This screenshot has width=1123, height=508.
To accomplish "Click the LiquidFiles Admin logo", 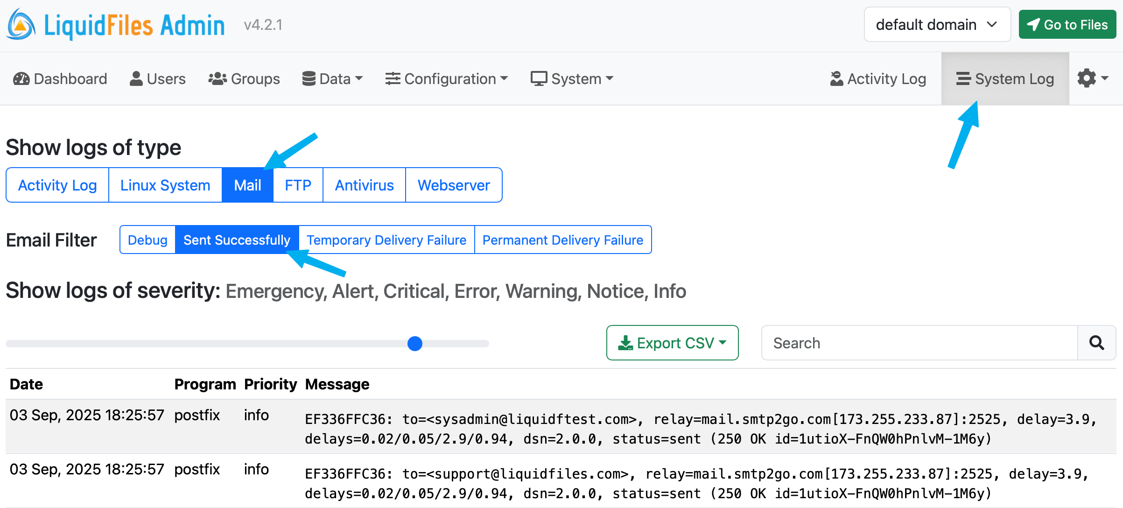I will pos(115,24).
